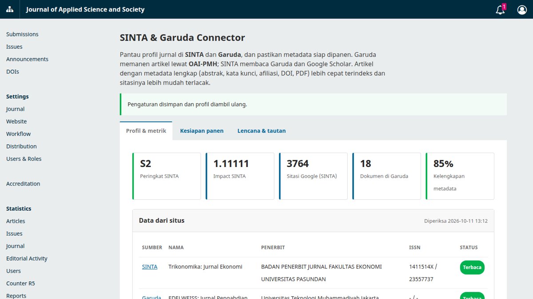
Task: Open Announcements in sidebar
Action: pyautogui.click(x=27, y=59)
